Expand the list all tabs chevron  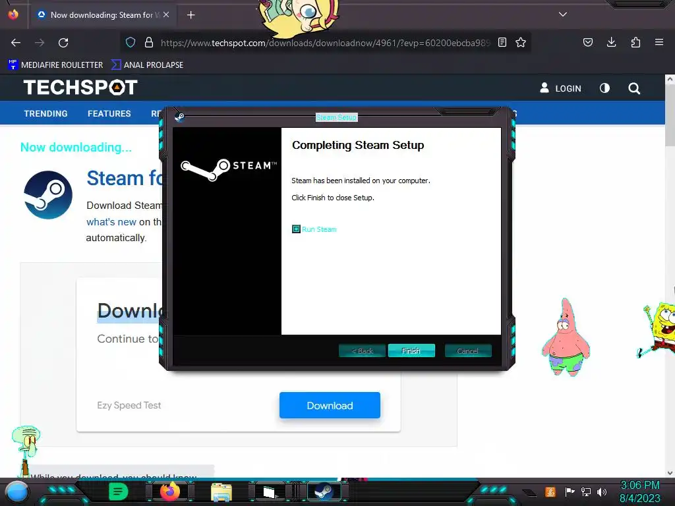click(563, 14)
